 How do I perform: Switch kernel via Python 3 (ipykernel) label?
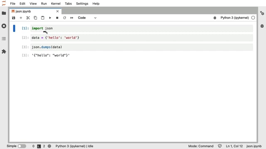coord(234,18)
